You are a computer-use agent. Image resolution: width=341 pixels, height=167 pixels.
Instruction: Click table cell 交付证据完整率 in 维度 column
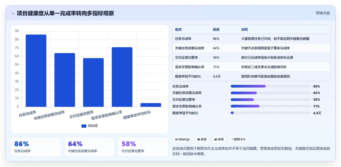coord(186,58)
